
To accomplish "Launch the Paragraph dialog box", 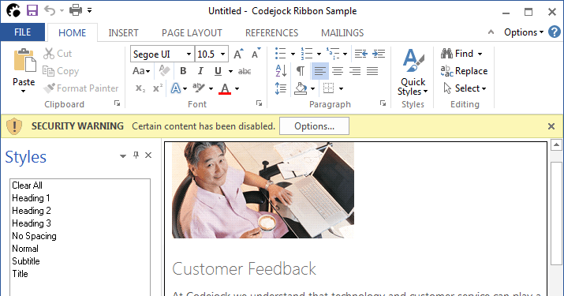I will pyautogui.click(x=383, y=103).
